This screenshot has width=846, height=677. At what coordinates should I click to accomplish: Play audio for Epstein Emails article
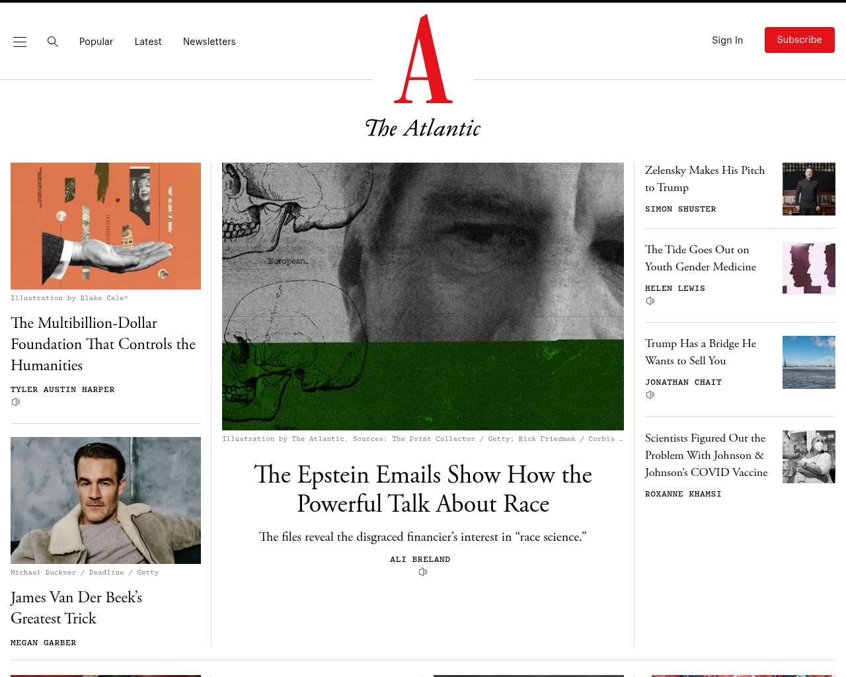click(x=423, y=572)
